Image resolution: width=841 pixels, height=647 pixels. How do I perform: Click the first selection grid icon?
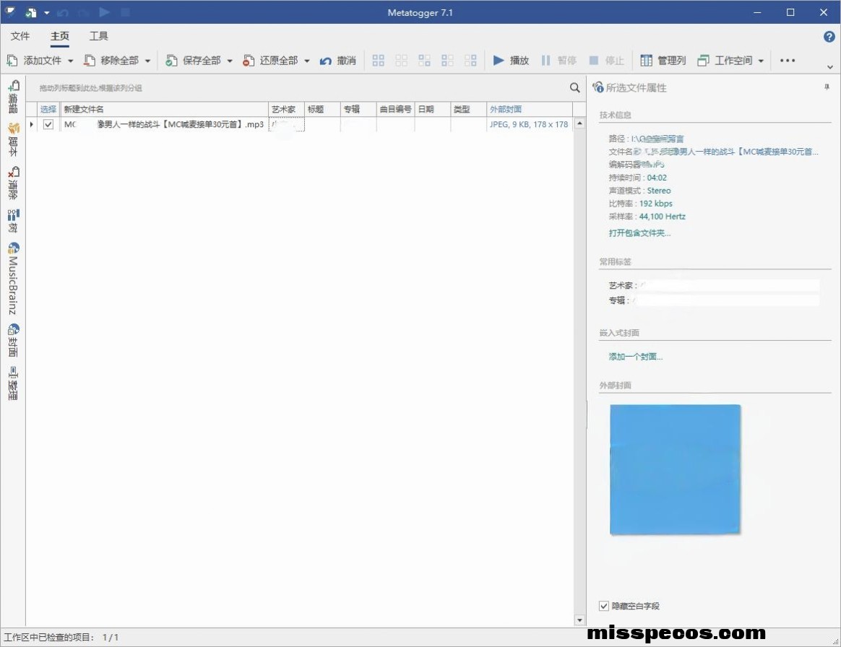378,61
